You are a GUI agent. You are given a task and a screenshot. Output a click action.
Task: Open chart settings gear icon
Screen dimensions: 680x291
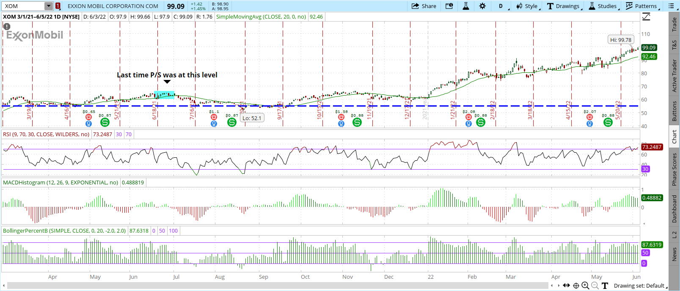click(482, 6)
